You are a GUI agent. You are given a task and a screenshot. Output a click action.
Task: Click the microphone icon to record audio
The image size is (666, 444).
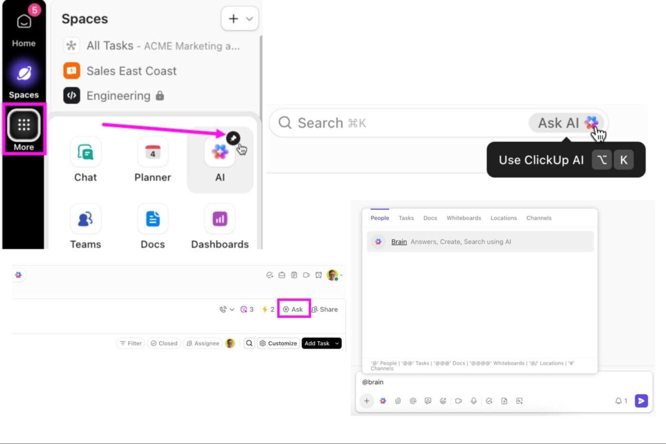[473, 401]
